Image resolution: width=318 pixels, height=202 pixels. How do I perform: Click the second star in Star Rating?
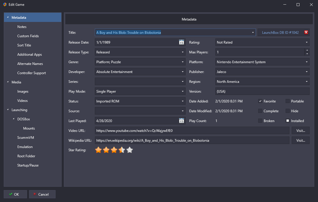coord(106,150)
